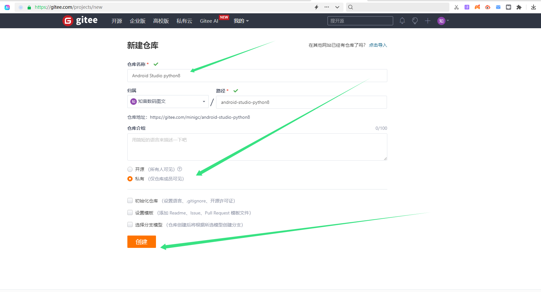Open the three-dot more options in address bar
Screen dimensions: 541x292
[x=327, y=7]
